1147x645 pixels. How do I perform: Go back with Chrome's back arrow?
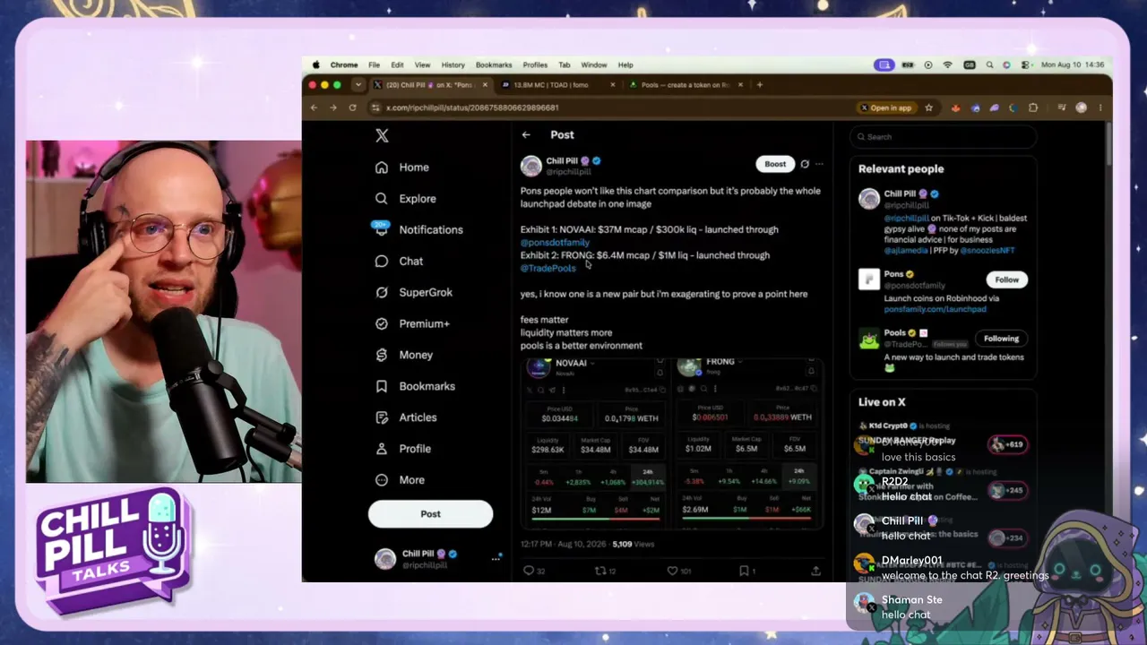coord(314,107)
